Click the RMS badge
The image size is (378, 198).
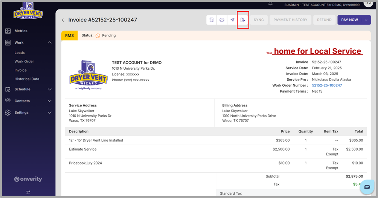tap(69, 35)
